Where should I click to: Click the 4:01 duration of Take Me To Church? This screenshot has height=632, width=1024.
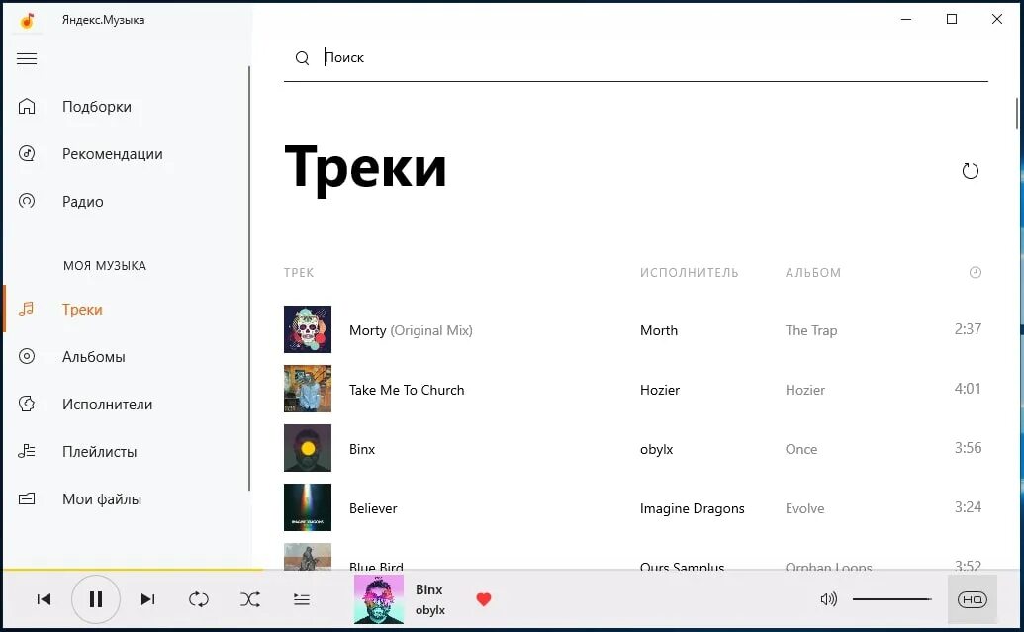(x=968, y=389)
